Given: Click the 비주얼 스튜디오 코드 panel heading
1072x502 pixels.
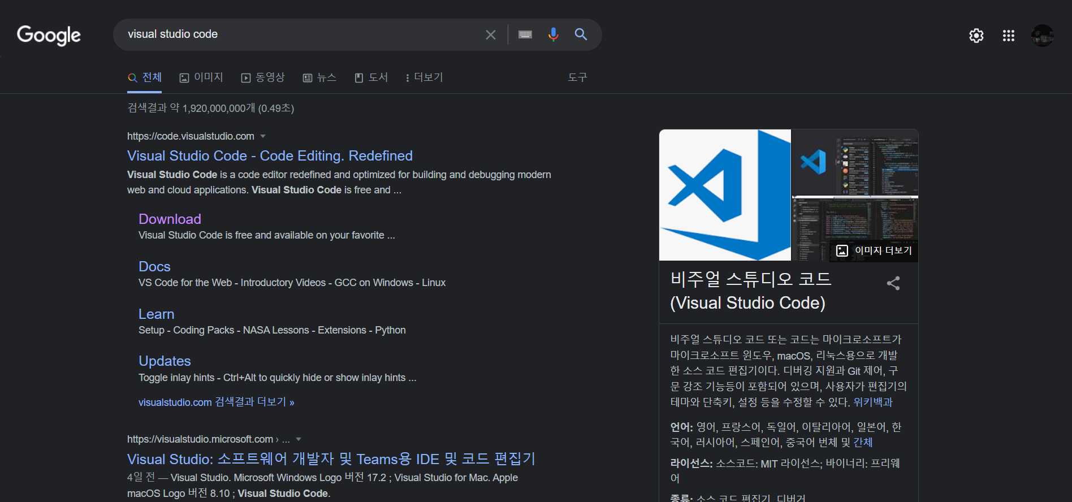Looking at the screenshot, I should 751,291.
